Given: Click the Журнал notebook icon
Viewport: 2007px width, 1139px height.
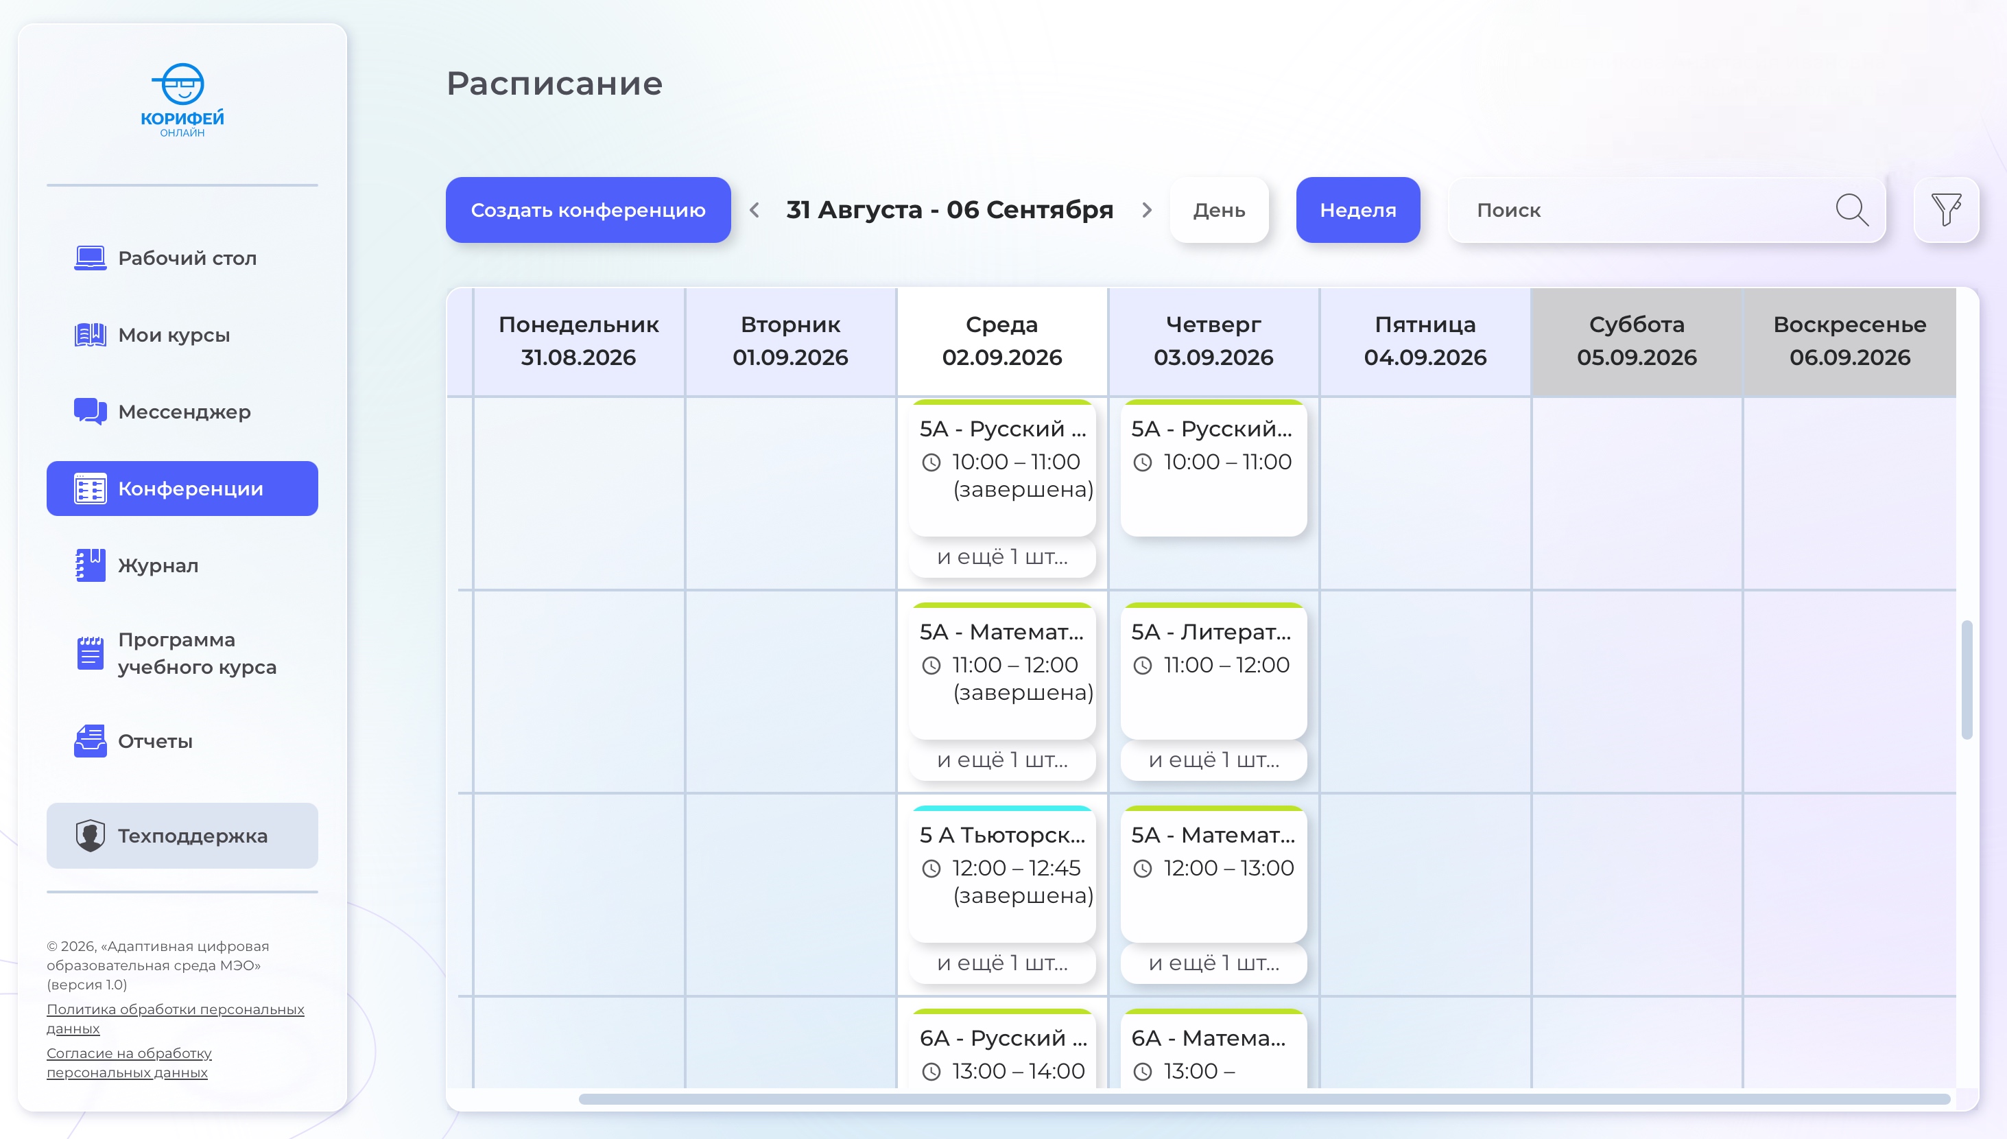Looking at the screenshot, I should pos(90,565).
